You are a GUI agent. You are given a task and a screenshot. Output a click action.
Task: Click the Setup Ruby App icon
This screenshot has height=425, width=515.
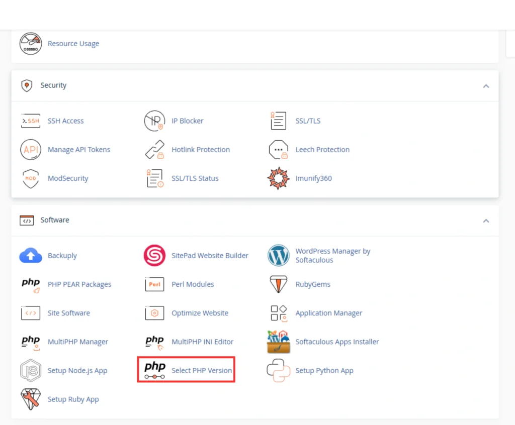(x=31, y=399)
